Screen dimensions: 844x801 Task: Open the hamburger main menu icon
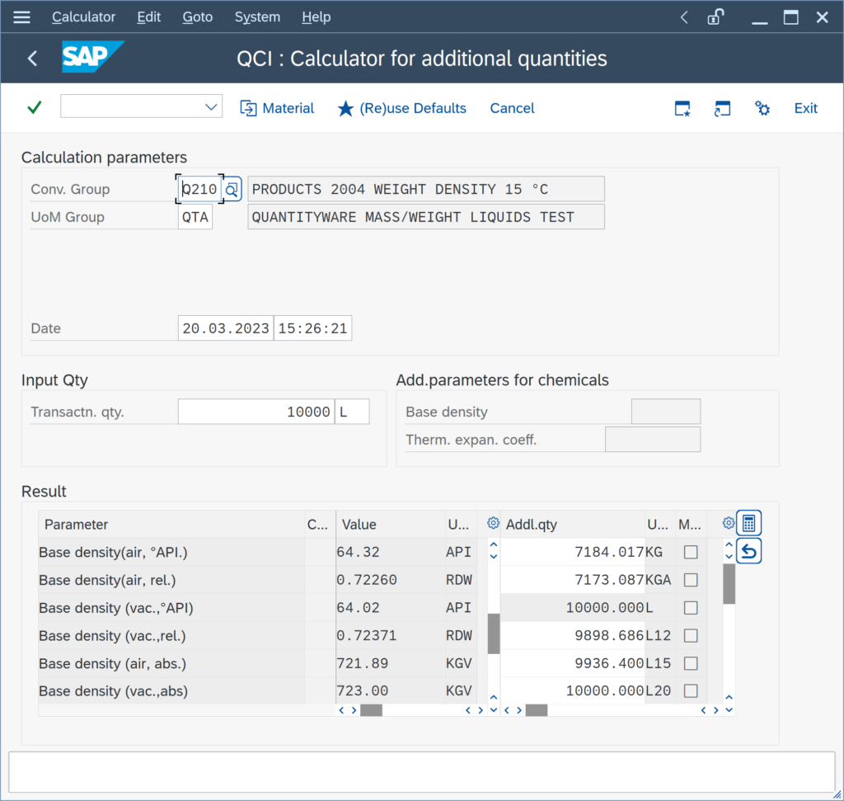pos(21,17)
